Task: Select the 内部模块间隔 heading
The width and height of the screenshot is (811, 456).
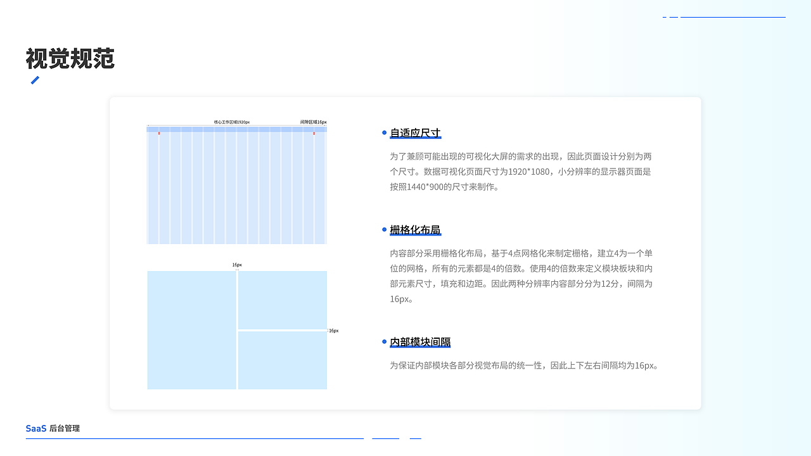Action: [420, 342]
